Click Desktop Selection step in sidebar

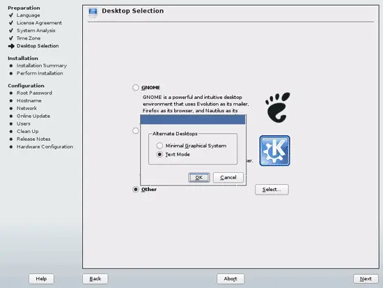[38, 46]
